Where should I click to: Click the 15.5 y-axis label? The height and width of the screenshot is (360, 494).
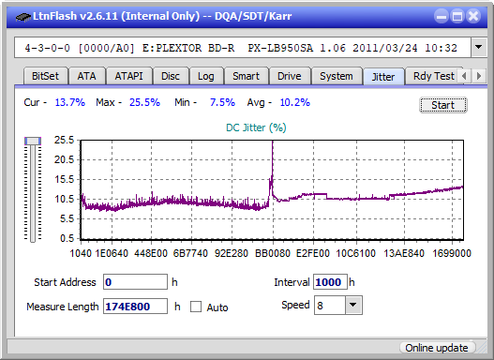tap(64, 179)
